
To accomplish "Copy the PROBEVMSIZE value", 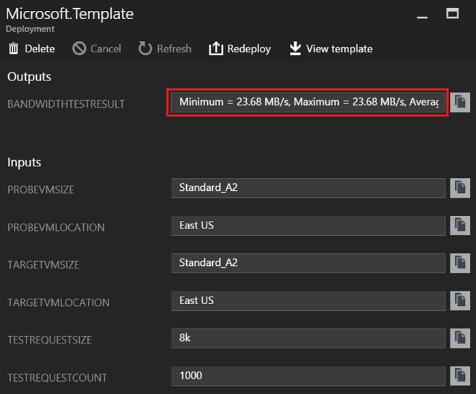I will [x=460, y=188].
